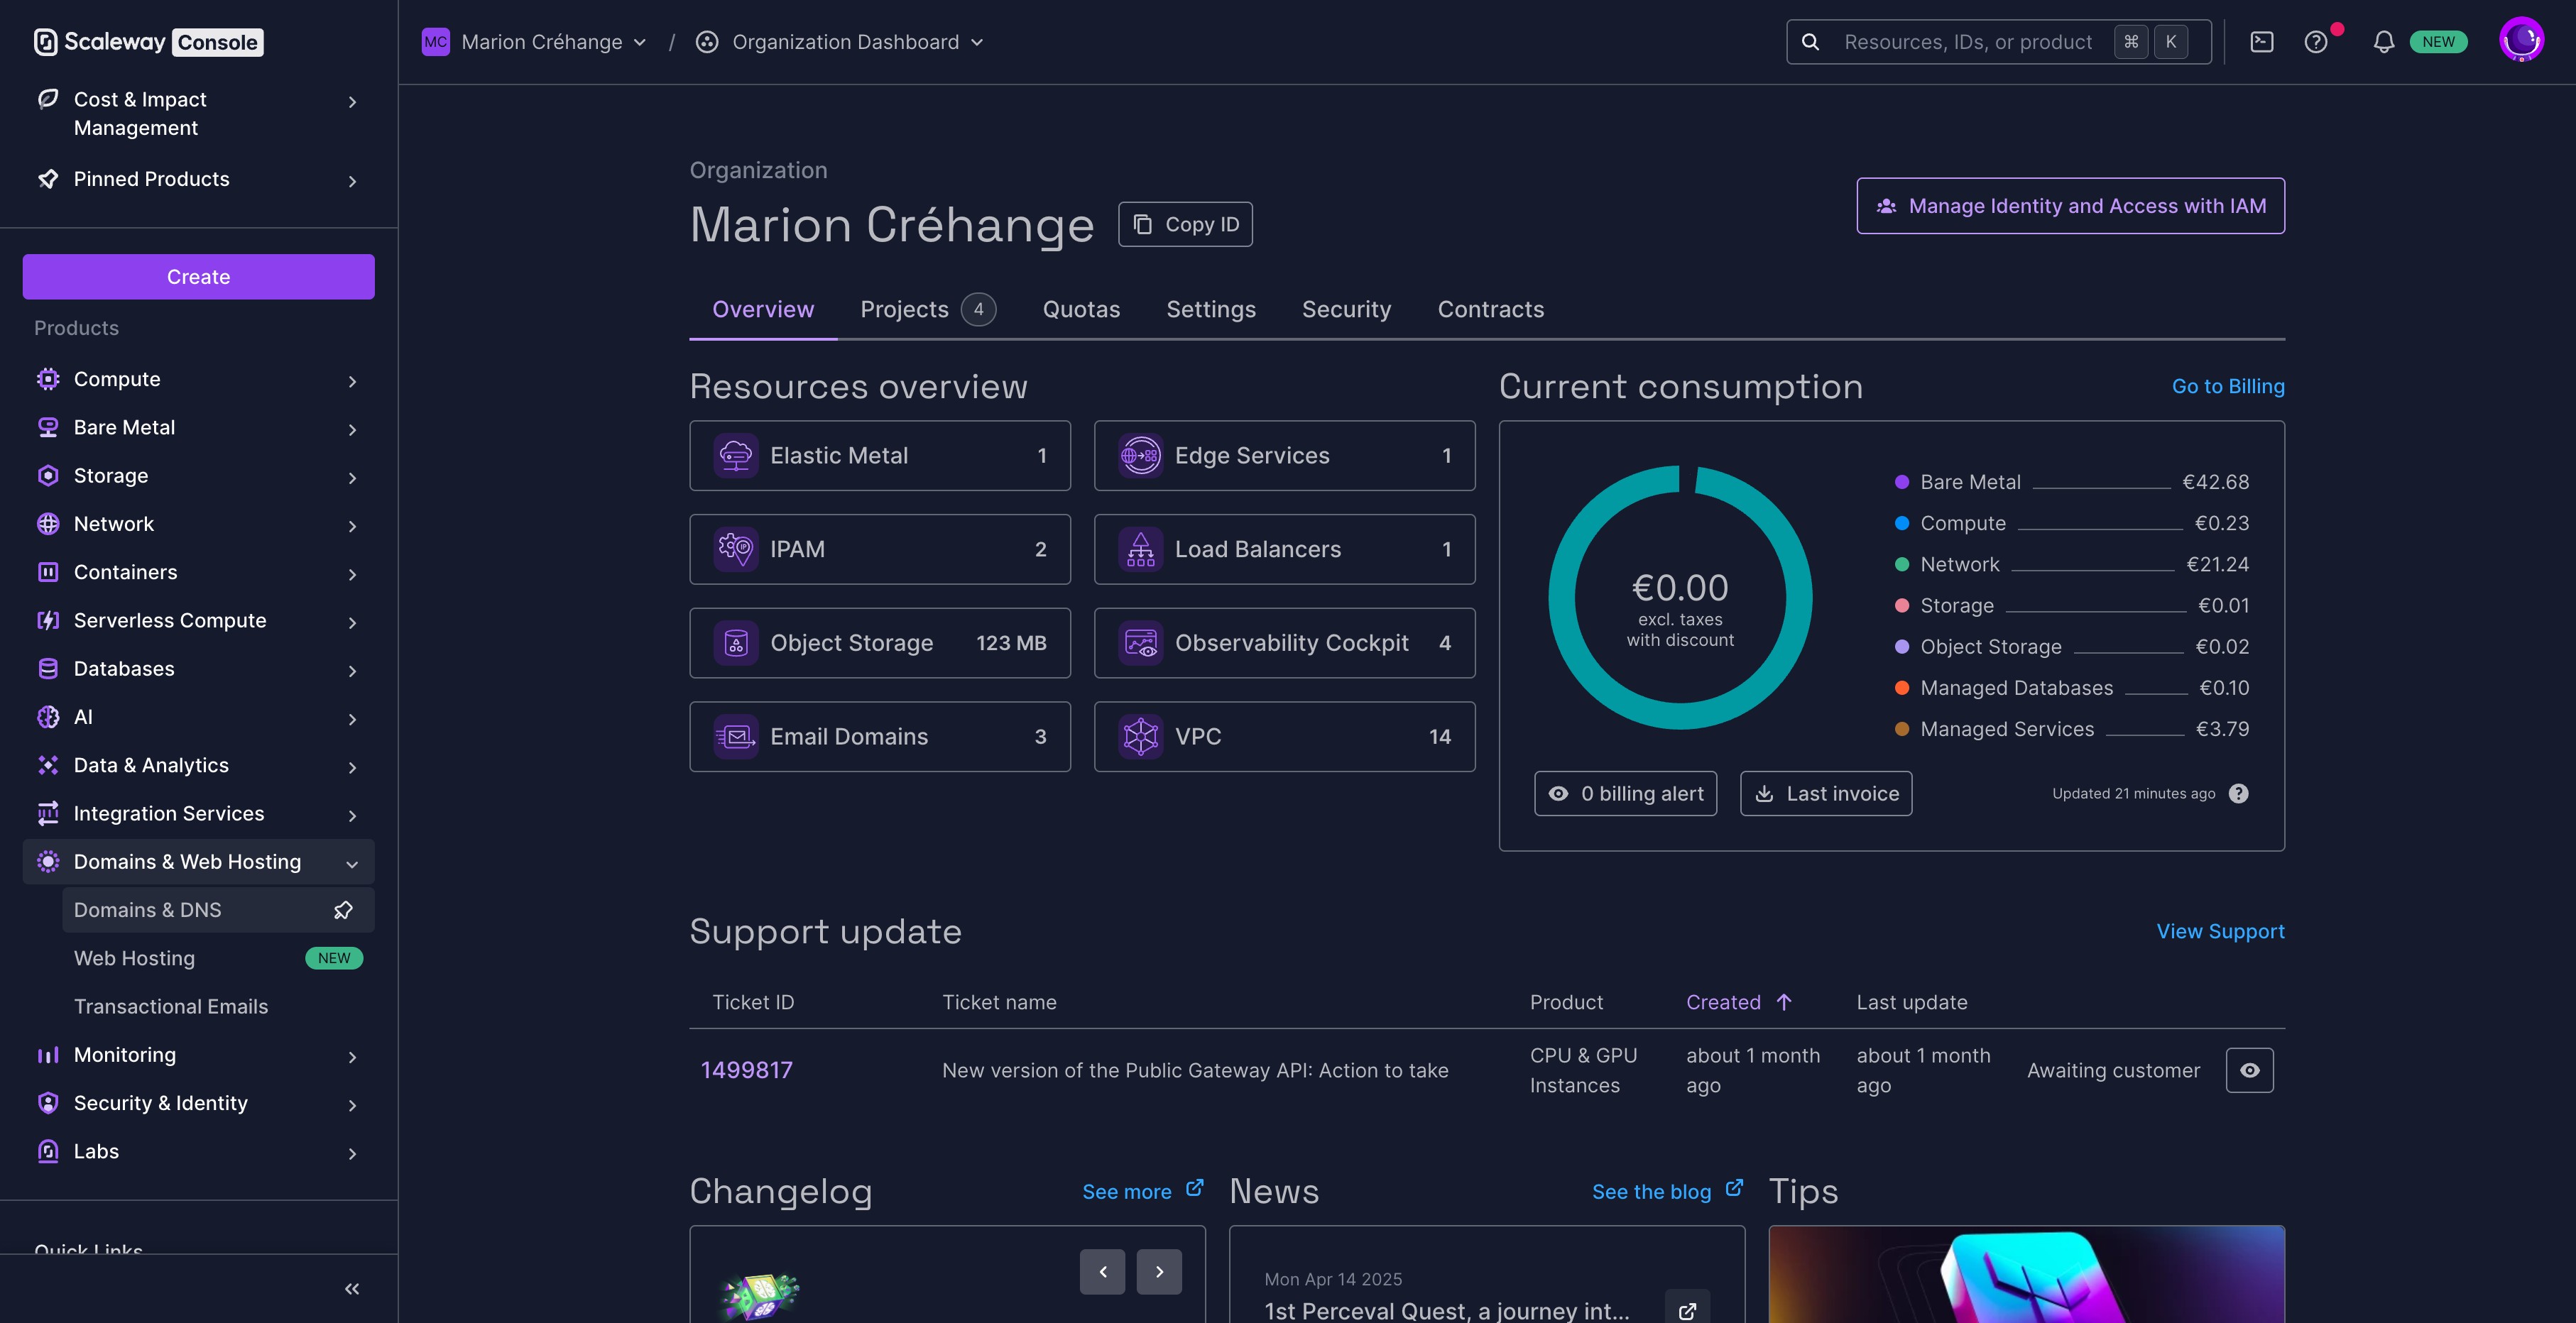Copy the organization ID
2576x1323 pixels.
pos(1185,224)
